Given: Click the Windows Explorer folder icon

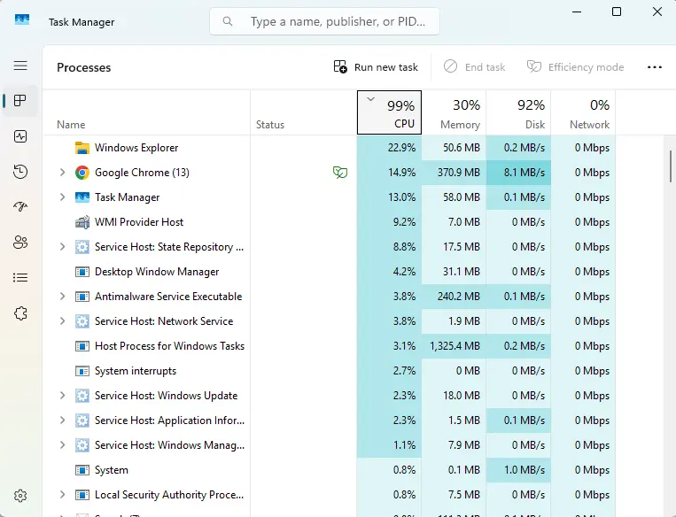Looking at the screenshot, I should coord(82,148).
